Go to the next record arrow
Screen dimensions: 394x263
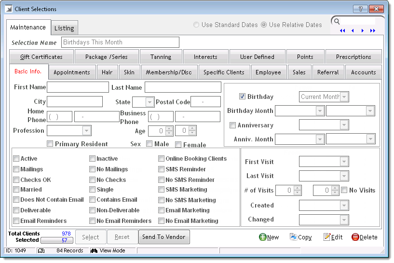point(363,31)
